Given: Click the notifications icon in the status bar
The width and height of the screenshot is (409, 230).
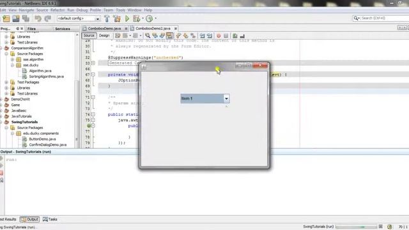Looking at the screenshot, I should coord(389,227).
